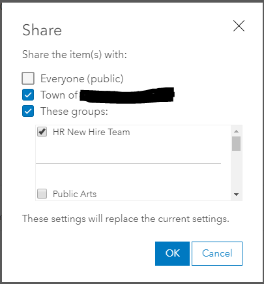Click the groups list scroll up arrow
This screenshot has height=284, width=264.
[237, 131]
